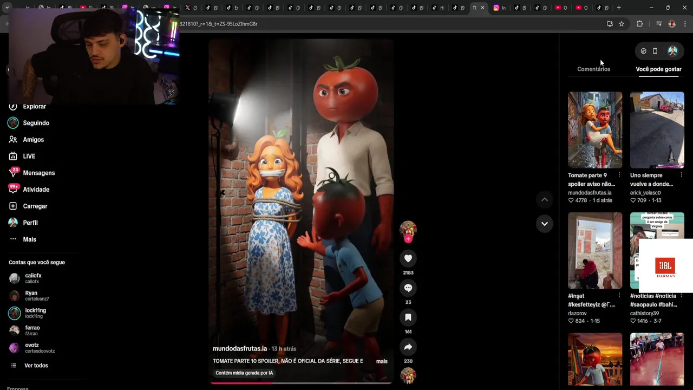Open options for Tomate parte 9 card
Screen dimensions: 693x390
619,175
